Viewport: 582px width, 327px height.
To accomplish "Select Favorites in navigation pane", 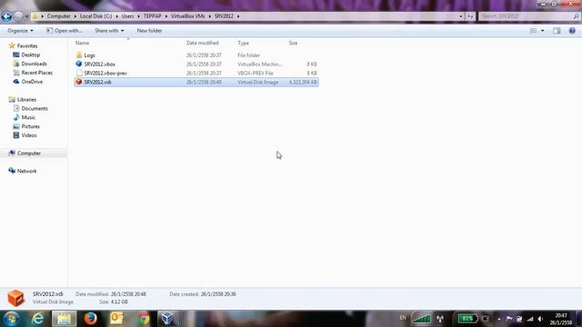I will pyautogui.click(x=27, y=46).
